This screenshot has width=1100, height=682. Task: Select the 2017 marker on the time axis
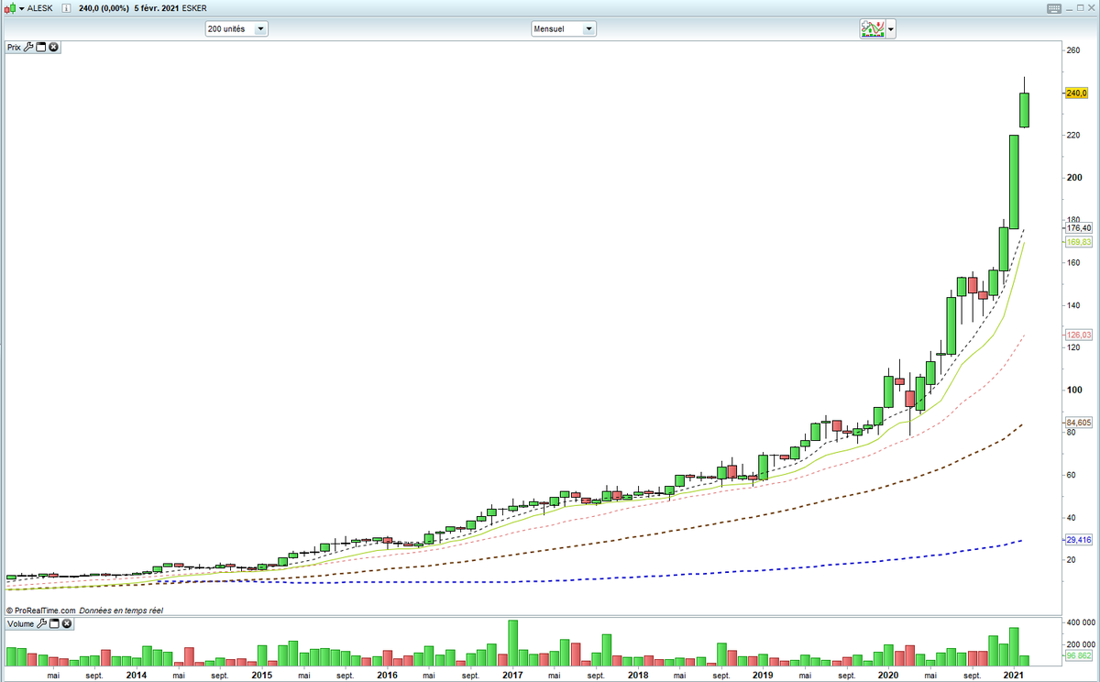pyautogui.click(x=511, y=675)
